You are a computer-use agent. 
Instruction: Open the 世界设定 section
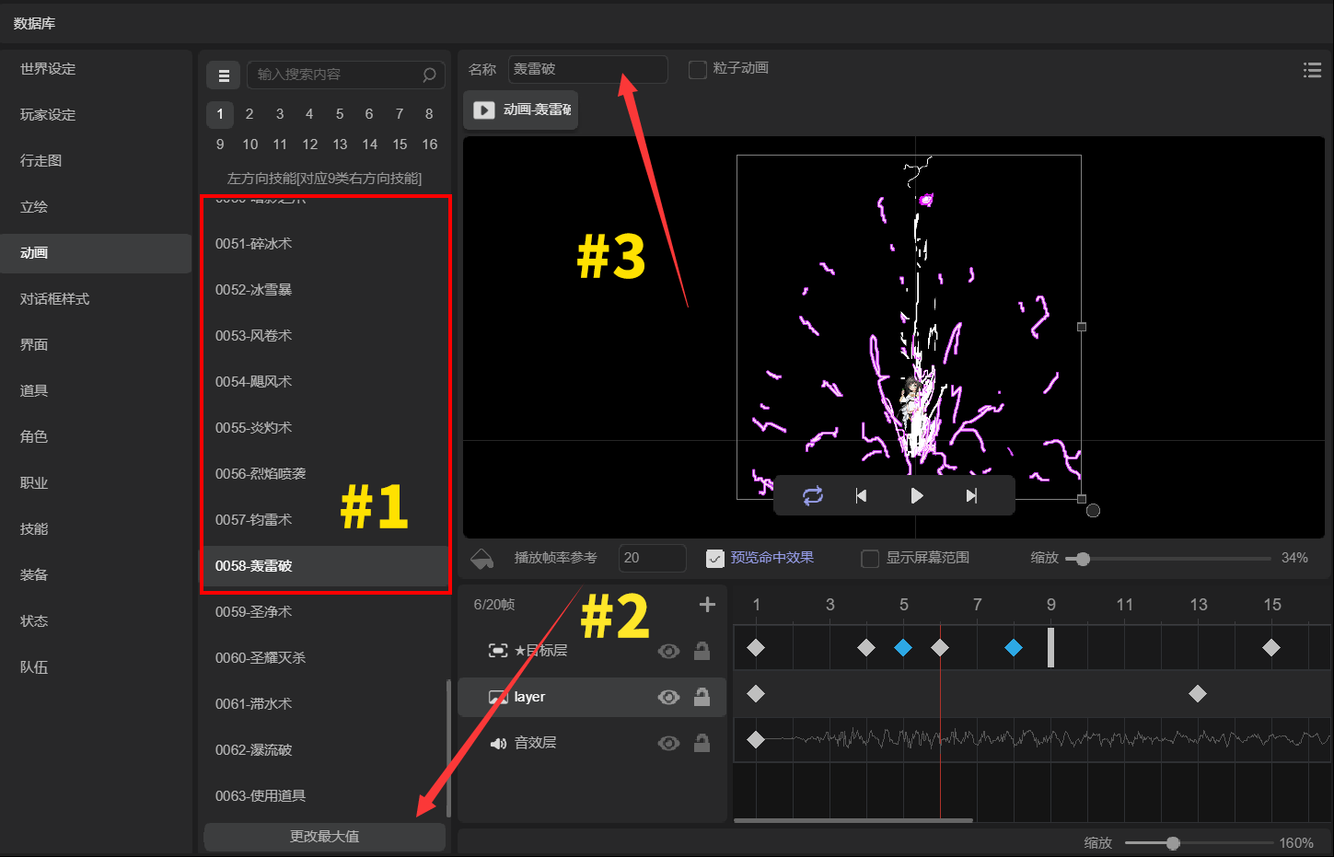tap(96, 69)
